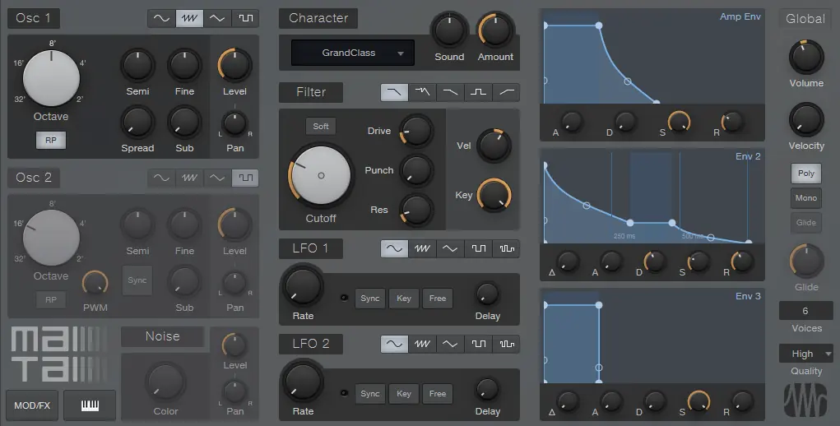840x426 pixels.
Task: Click the Env 2 sustain breakpoint
Action: pyautogui.click(x=630, y=223)
